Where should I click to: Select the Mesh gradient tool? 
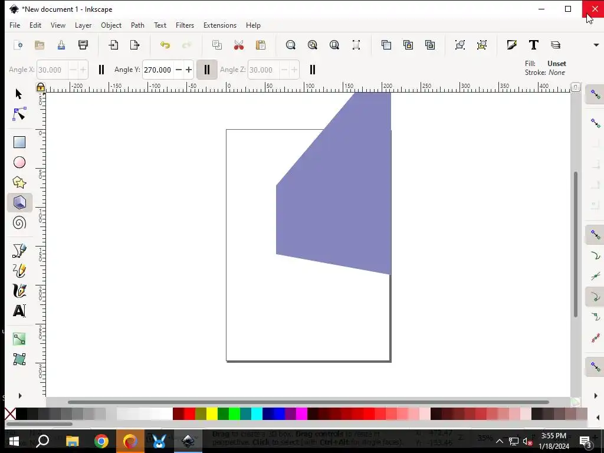tap(19, 359)
